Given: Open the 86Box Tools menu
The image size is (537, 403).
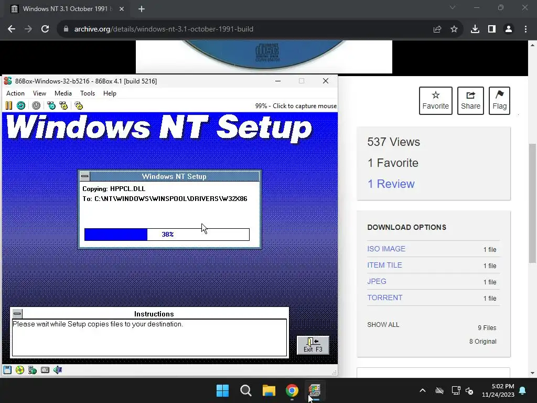Looking at the screenshot, I should pos(88,93).
